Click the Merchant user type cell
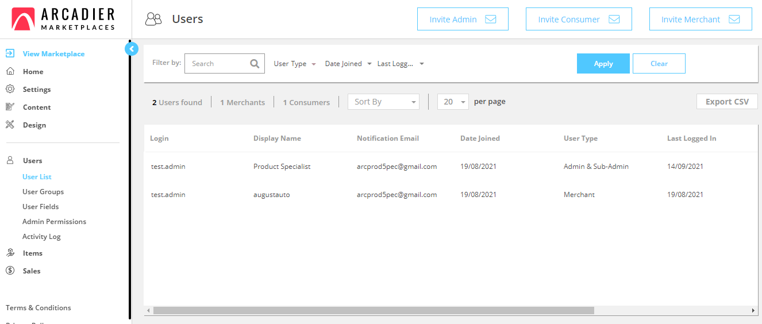The height and width of the screenshot is (324, 762). coord(579,195)
